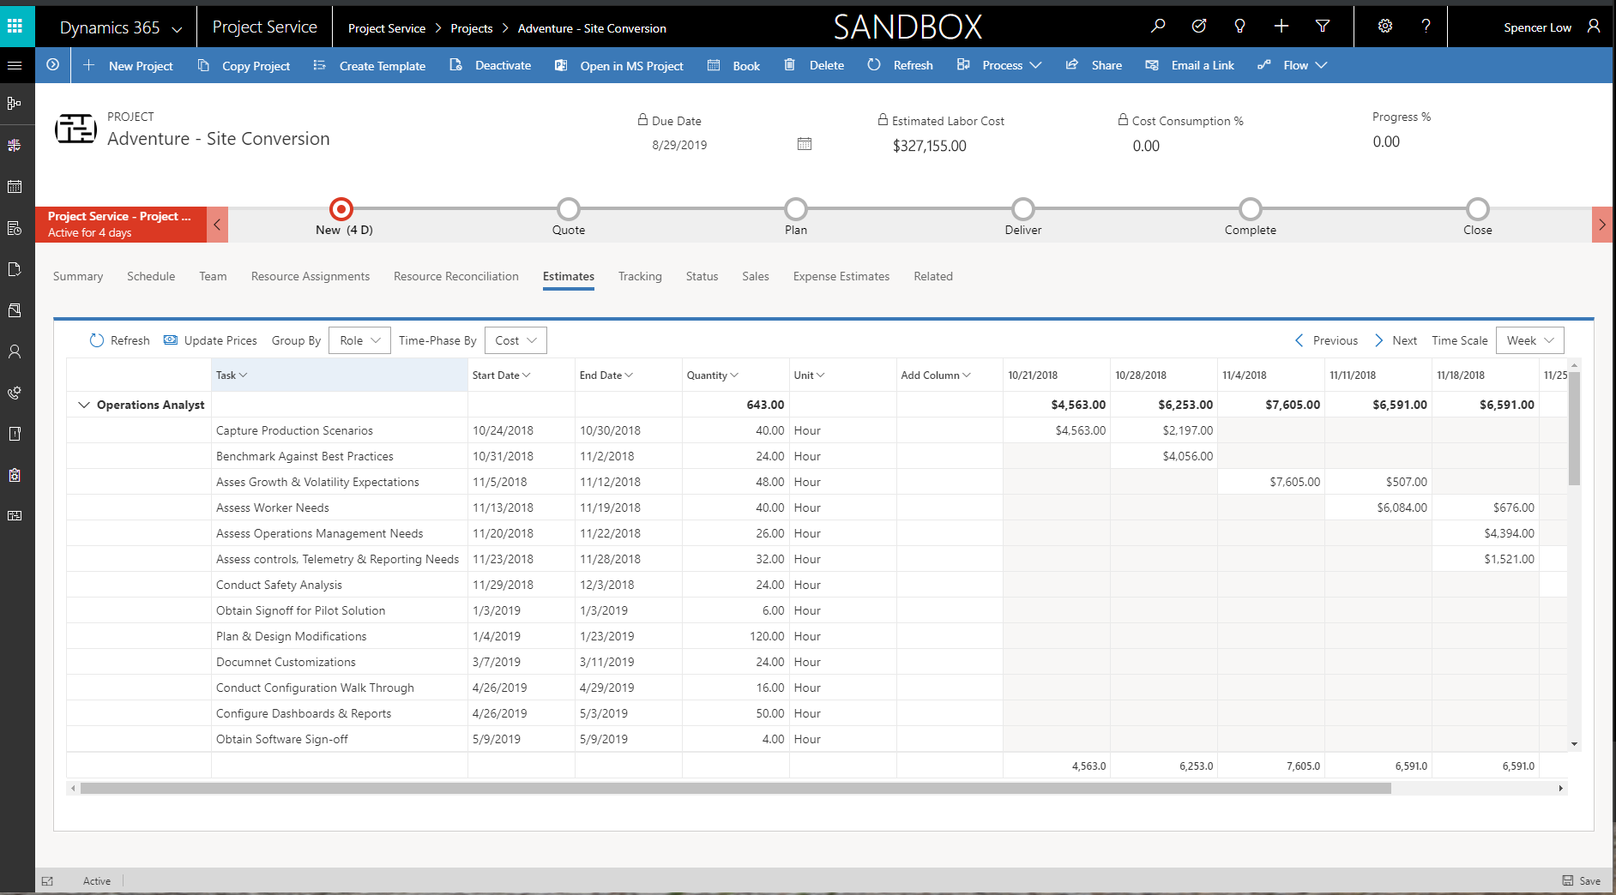Image resolution: width=1616 pixels, height=895 pixels.
Task: Collapse the Operations Analyst group row
Action: click(83, 405)
